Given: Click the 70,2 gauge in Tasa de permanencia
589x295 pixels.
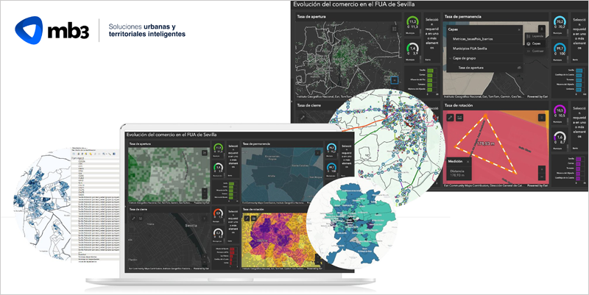Looking at the screenshot, I should click(x=559, y=24).
